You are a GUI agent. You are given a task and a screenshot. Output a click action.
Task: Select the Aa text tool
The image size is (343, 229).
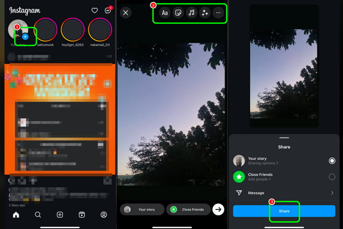164,13
